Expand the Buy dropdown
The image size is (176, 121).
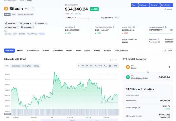[x=134, y=5]
